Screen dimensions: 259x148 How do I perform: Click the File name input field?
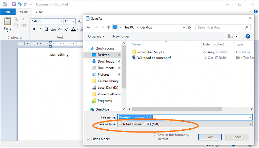(x=185, y=117)
